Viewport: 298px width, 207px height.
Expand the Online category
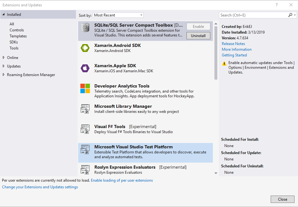tap(4, 57)
